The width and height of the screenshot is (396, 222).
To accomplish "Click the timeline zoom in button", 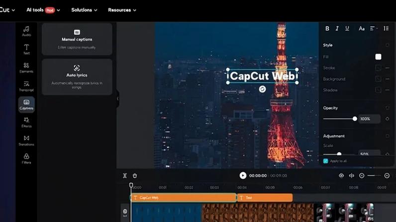I will pos(387,176).
